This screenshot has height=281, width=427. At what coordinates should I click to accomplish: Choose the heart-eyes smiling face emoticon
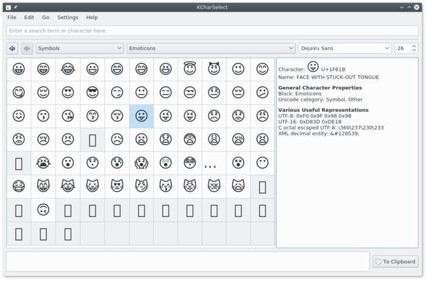pyautogui.click(x=68, y=92)
